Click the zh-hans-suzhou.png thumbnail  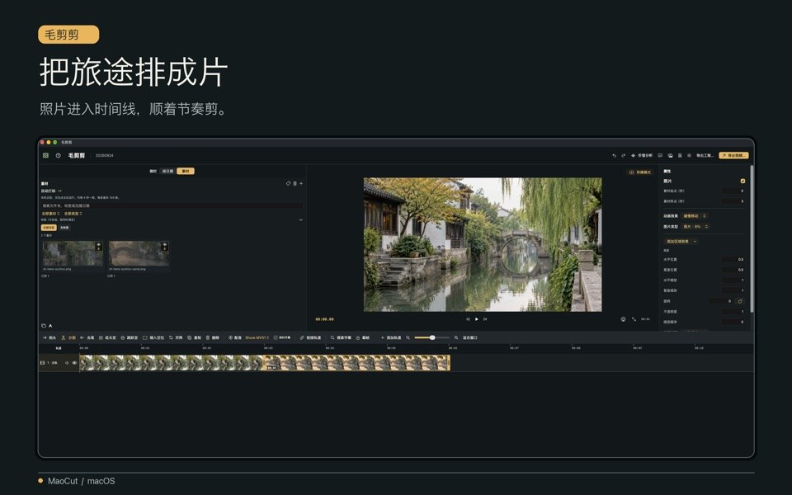pyautogui.click(x=73, y=253)
